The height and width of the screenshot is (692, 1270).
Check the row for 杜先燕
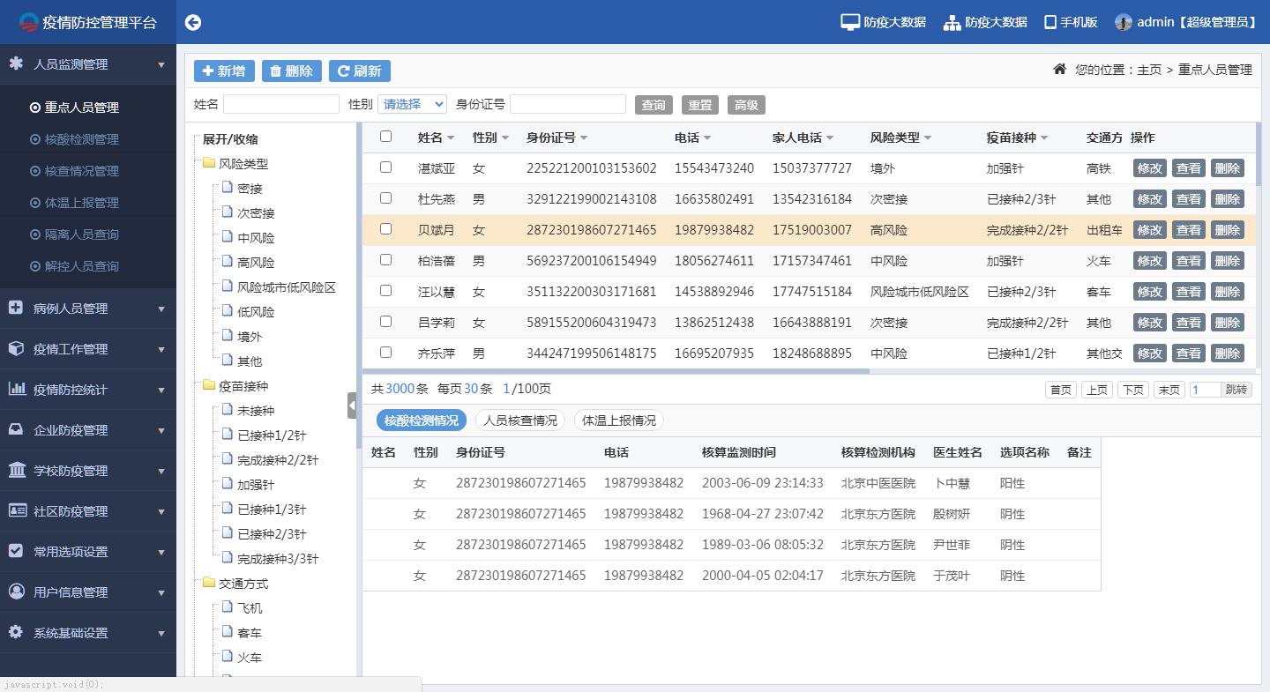pos(385,197)
